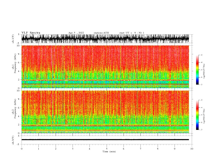Click the '-7' value on ch.2 colorbar
This screenshot has height=167, width=216.
pos(201,130)
